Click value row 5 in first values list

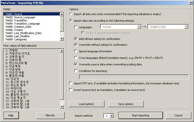(31, 63)
